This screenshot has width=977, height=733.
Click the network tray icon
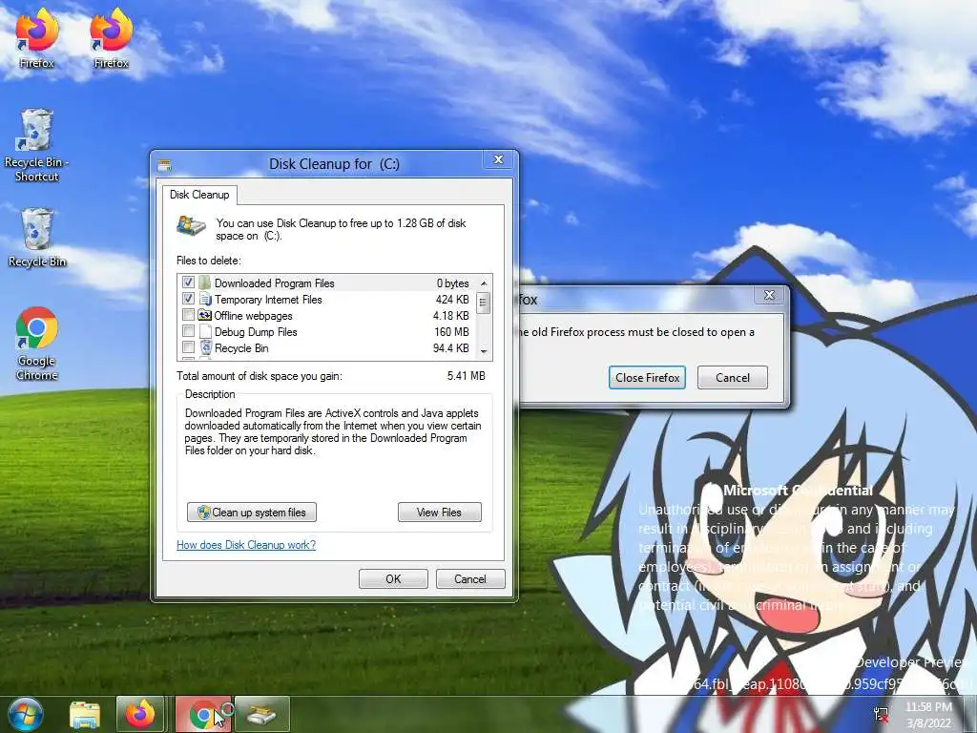click(x=881, y=714)
